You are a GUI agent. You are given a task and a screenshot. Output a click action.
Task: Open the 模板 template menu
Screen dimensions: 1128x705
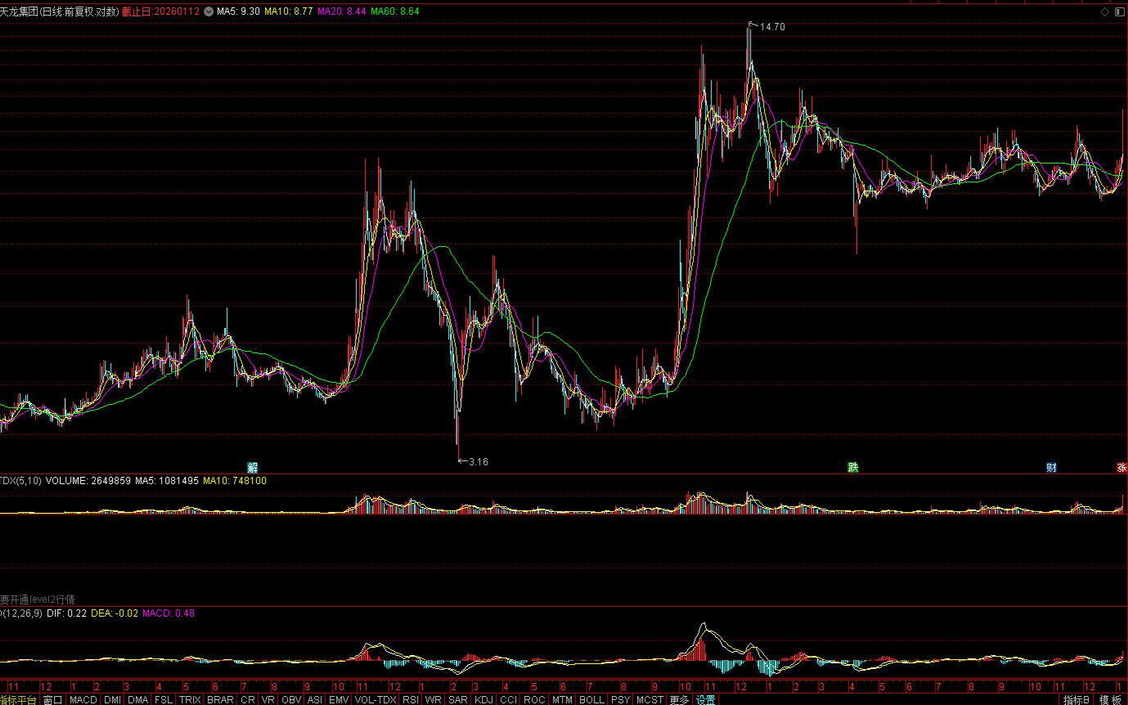[x=1110, y=699]
